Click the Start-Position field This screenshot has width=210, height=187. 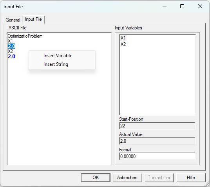[x=157, y=126]
